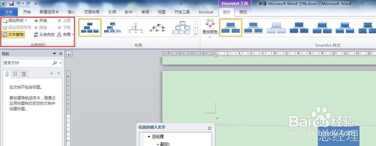The image size is (376, 146).
Task: Click 升级 to promote the shape
Action: click(41, 21)
